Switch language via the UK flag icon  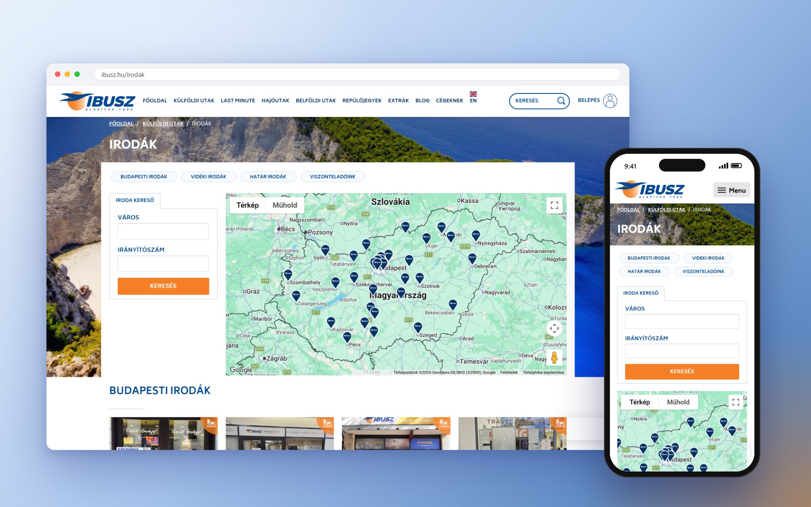[x=473, y=94]
